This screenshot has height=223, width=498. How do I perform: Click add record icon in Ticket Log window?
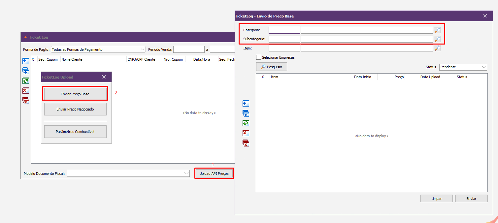[x=26, y=61]
